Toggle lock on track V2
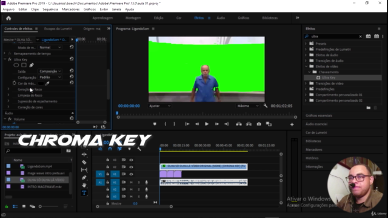 click(x=108, y=167)
